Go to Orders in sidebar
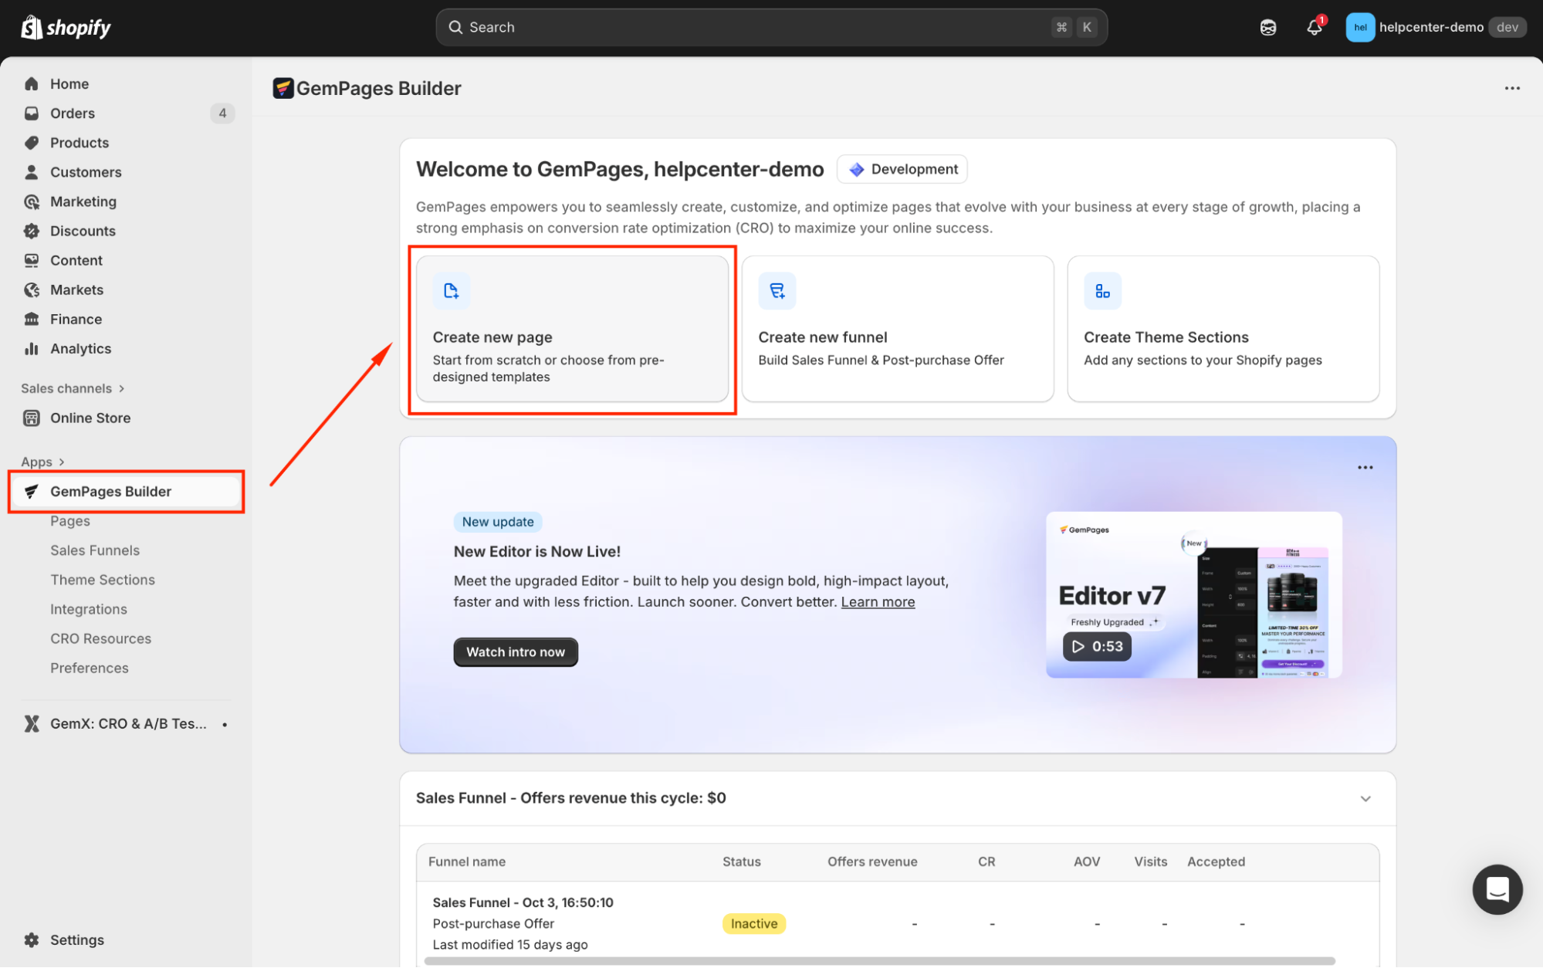 click(73, 113)
